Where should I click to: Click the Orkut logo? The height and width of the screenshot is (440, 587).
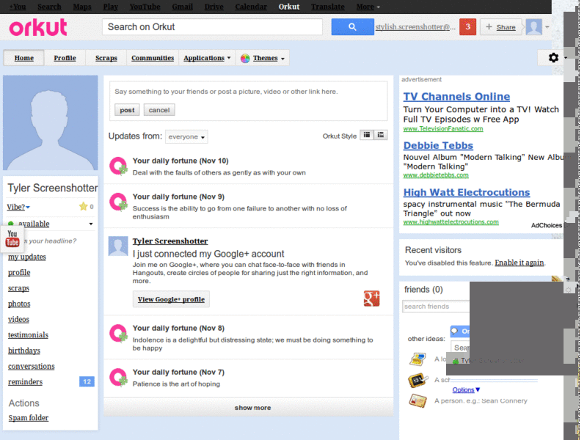point(38,28)
